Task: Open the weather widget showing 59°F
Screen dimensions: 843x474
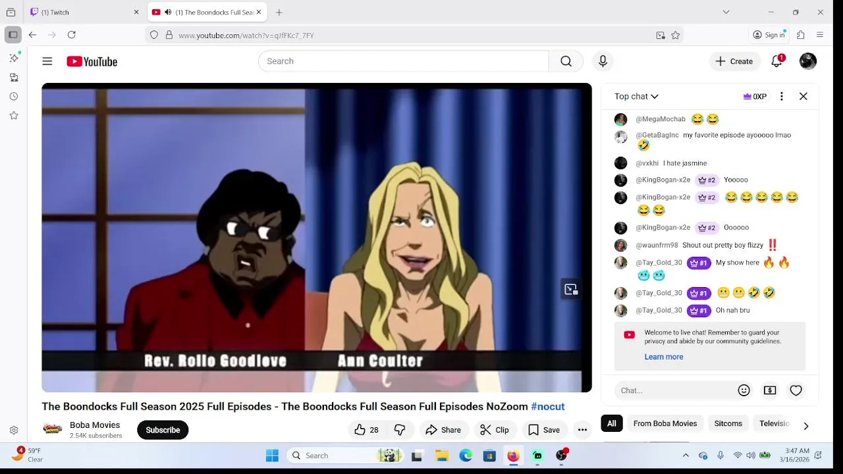Action: point(28,455)
